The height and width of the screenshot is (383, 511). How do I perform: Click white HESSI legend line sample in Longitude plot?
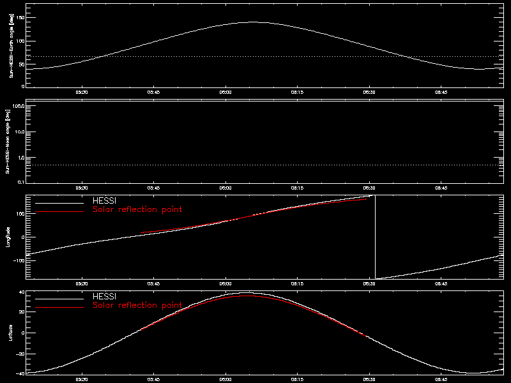[x=59, y=203]
